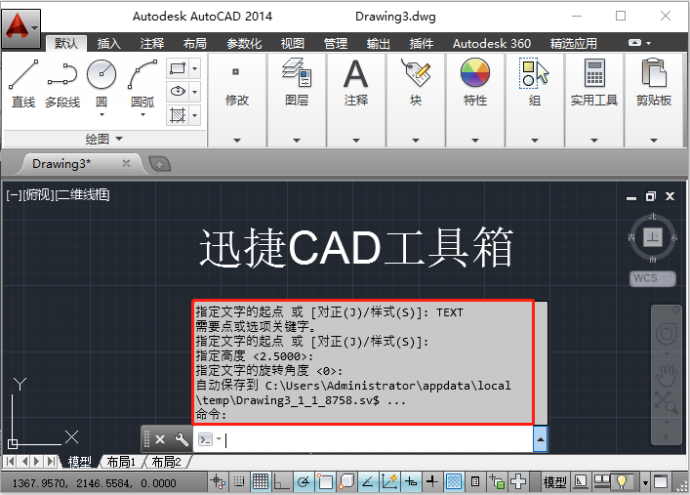This screenshot has width=690, height=495.
Task: Toggle Polar Tracking in status bar
Action: [x=303, y=482]
